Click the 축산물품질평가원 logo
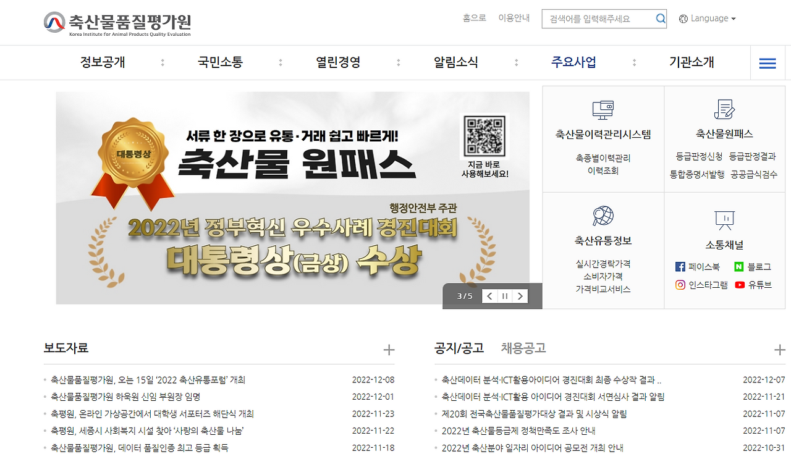 click(117, 23)
